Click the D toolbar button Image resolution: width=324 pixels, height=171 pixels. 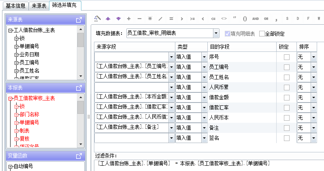coord(298,19)
